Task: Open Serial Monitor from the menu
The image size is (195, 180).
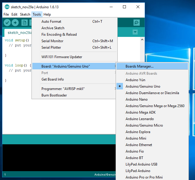Action: click(74, 41)
